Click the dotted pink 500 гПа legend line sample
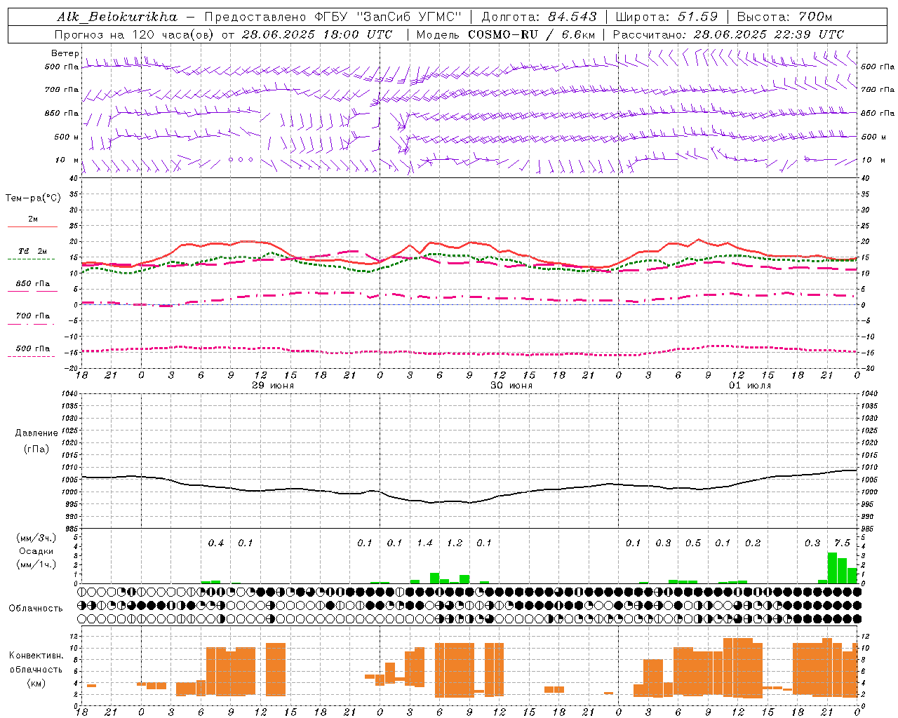The image size is (898, 718). [31, 356]
